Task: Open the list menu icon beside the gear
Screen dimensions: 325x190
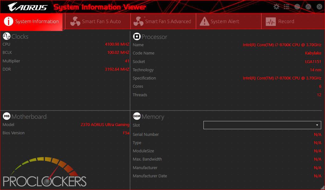Action: click(x=287, y=7)
